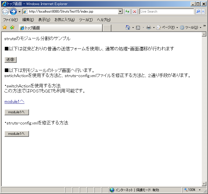The height and width of the screenshot is (194, 208).
Task: Expand the Home button dropdown arrow
Action: click(x=133, y=28)
